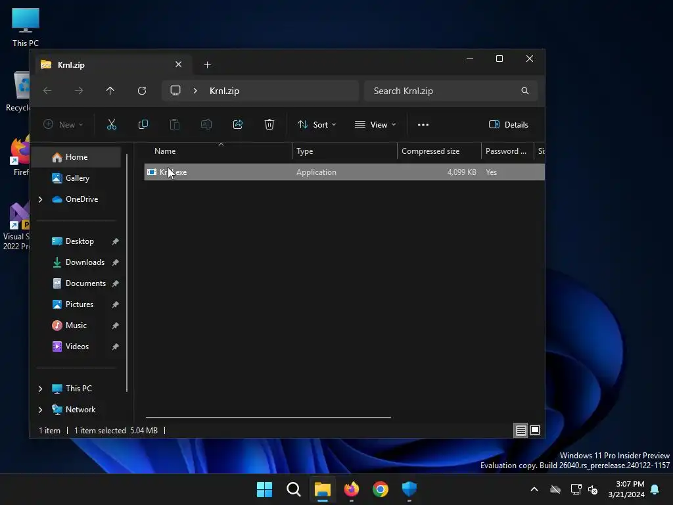Expand OneDrive in navigation pane
The width and height of the screenshot is (673, 505).
(40, 199)
